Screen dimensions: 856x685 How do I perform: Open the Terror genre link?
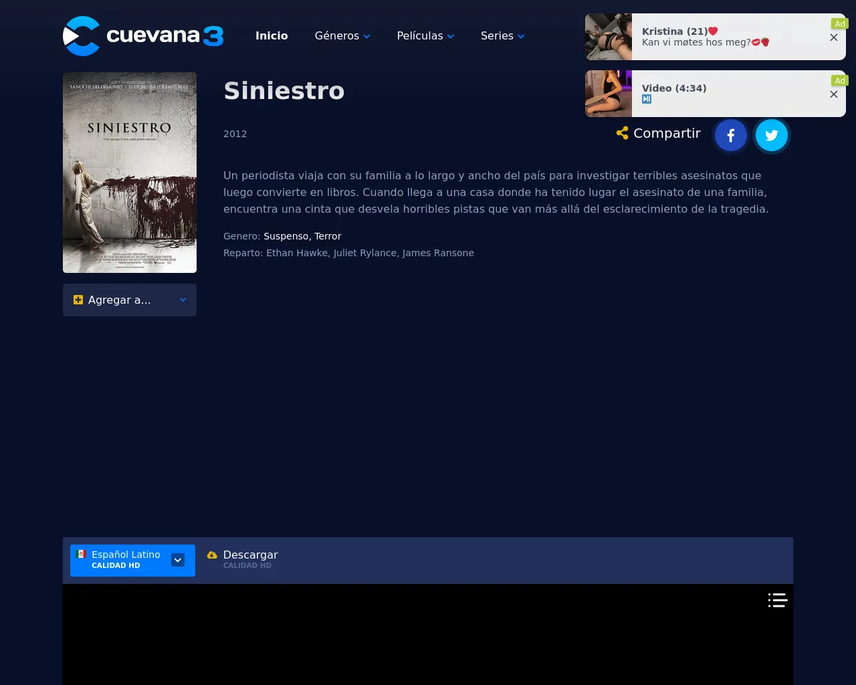[x=328, y=236]
